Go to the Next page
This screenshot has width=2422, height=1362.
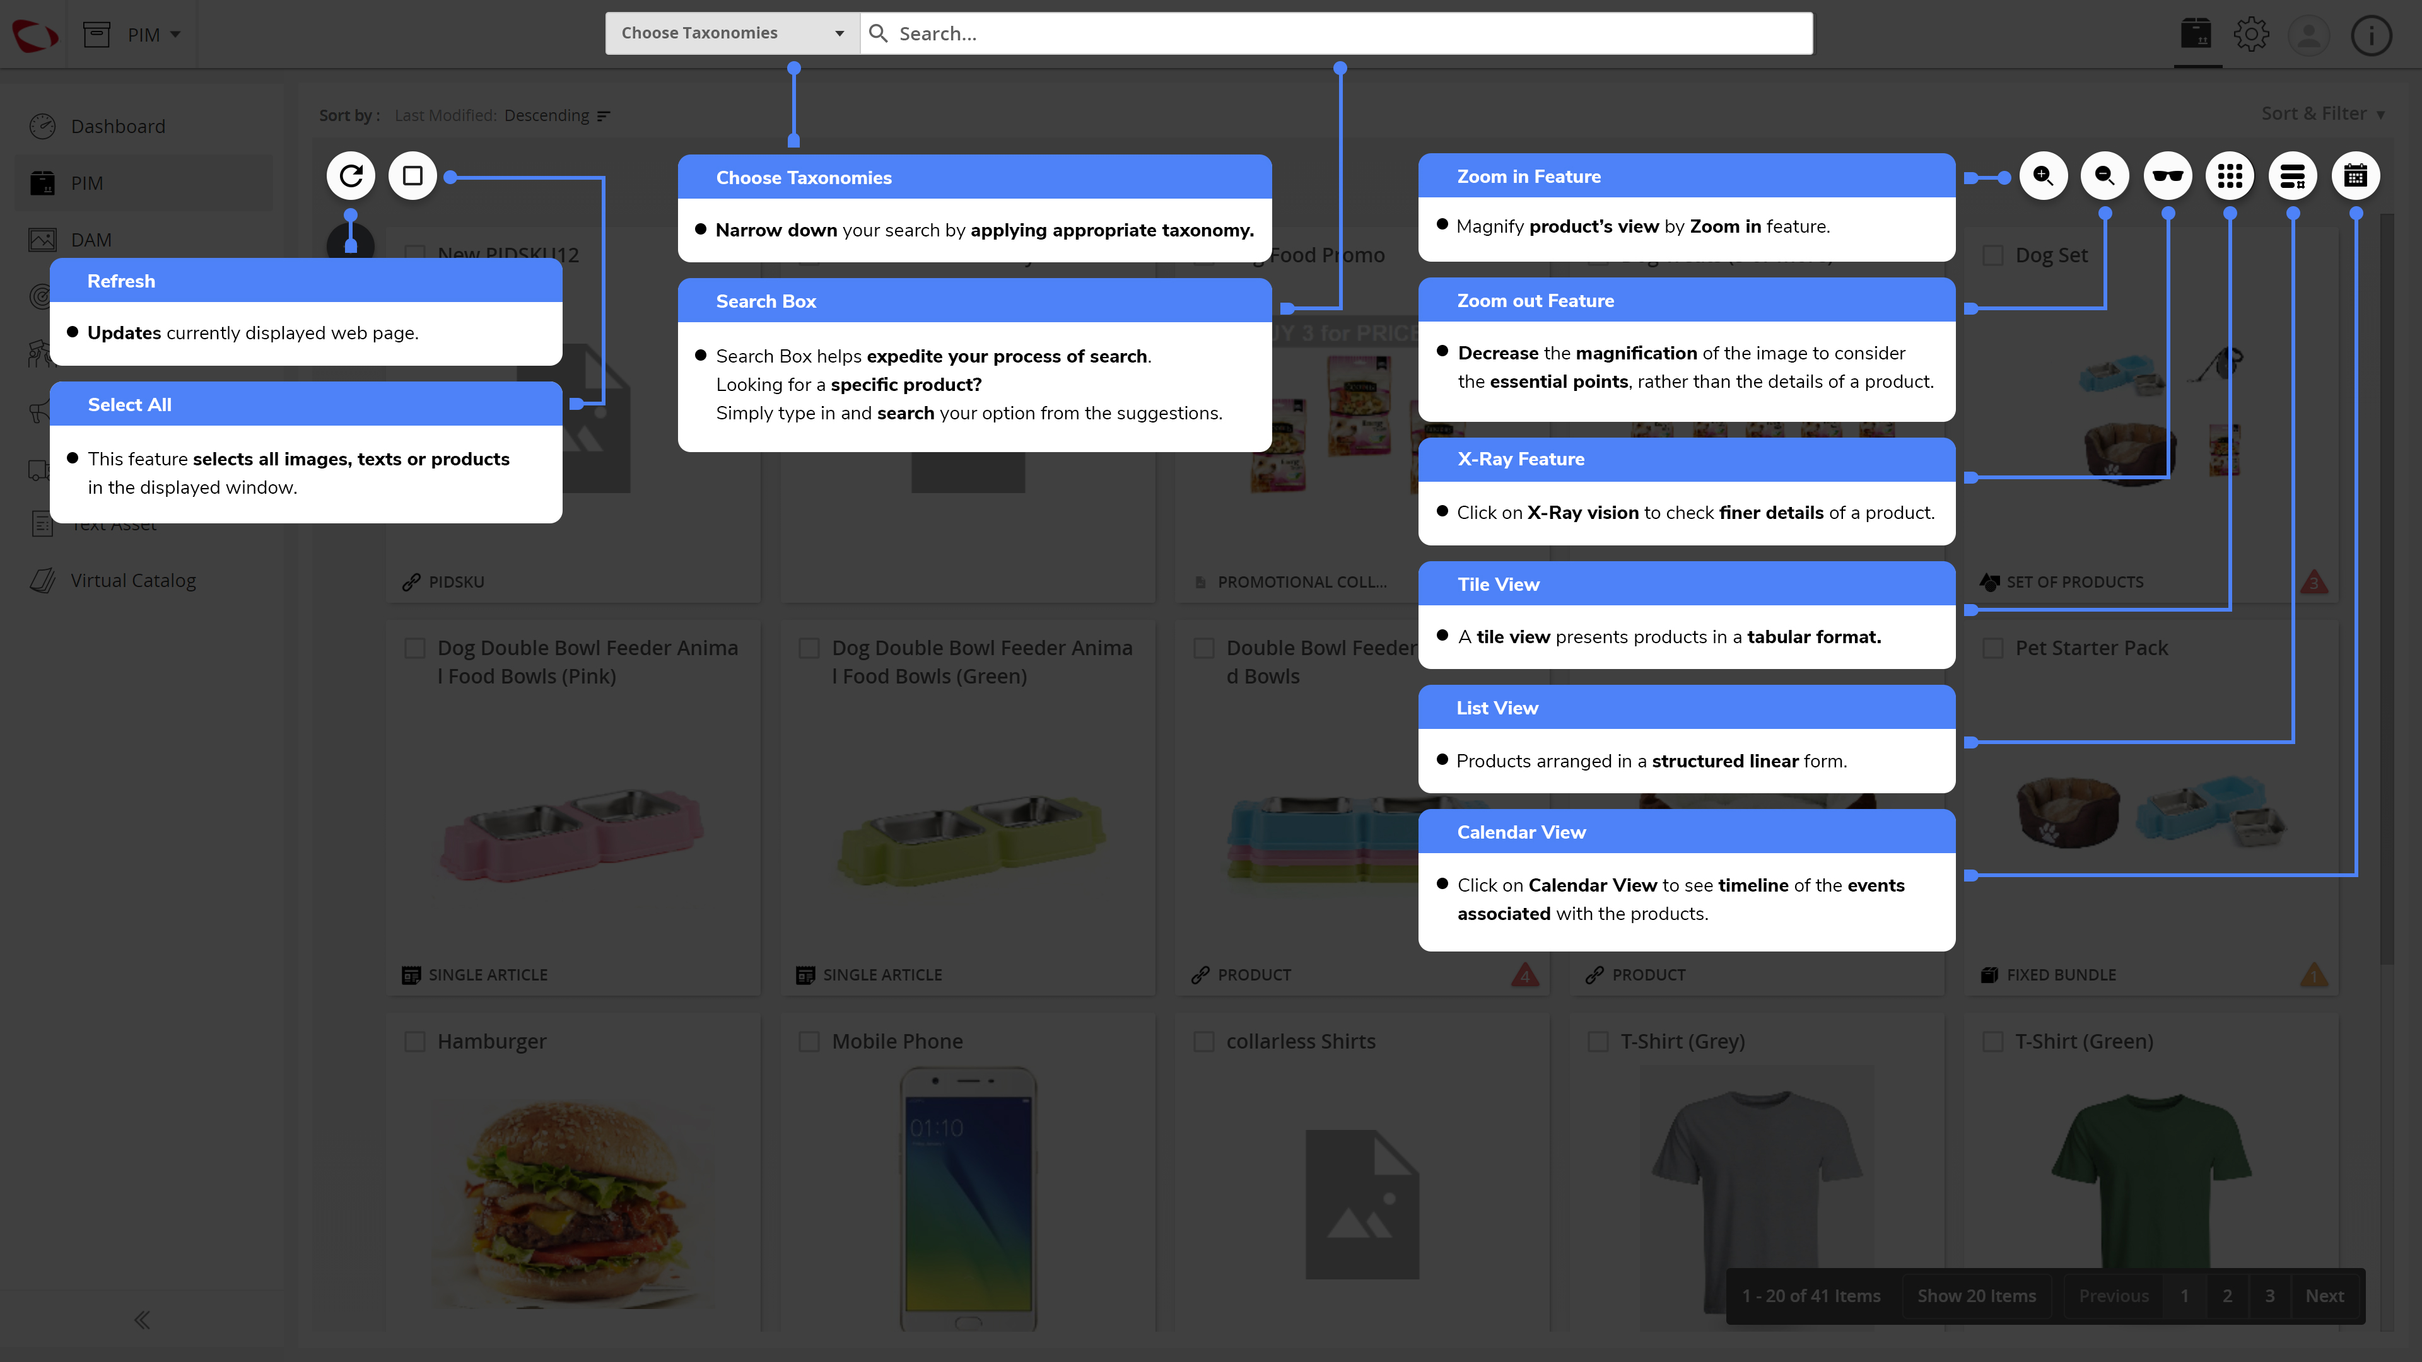pos(2324,1295)
